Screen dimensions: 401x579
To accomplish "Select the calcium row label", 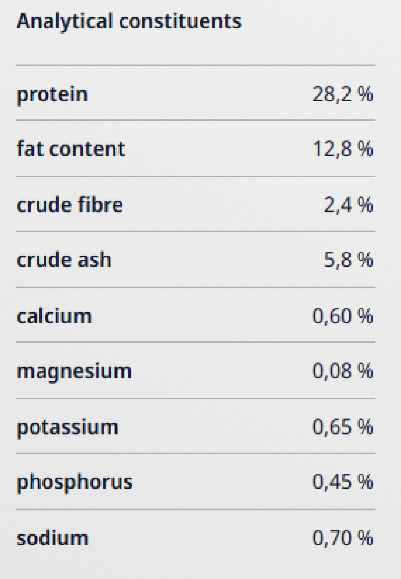I will tap(54, 316).
